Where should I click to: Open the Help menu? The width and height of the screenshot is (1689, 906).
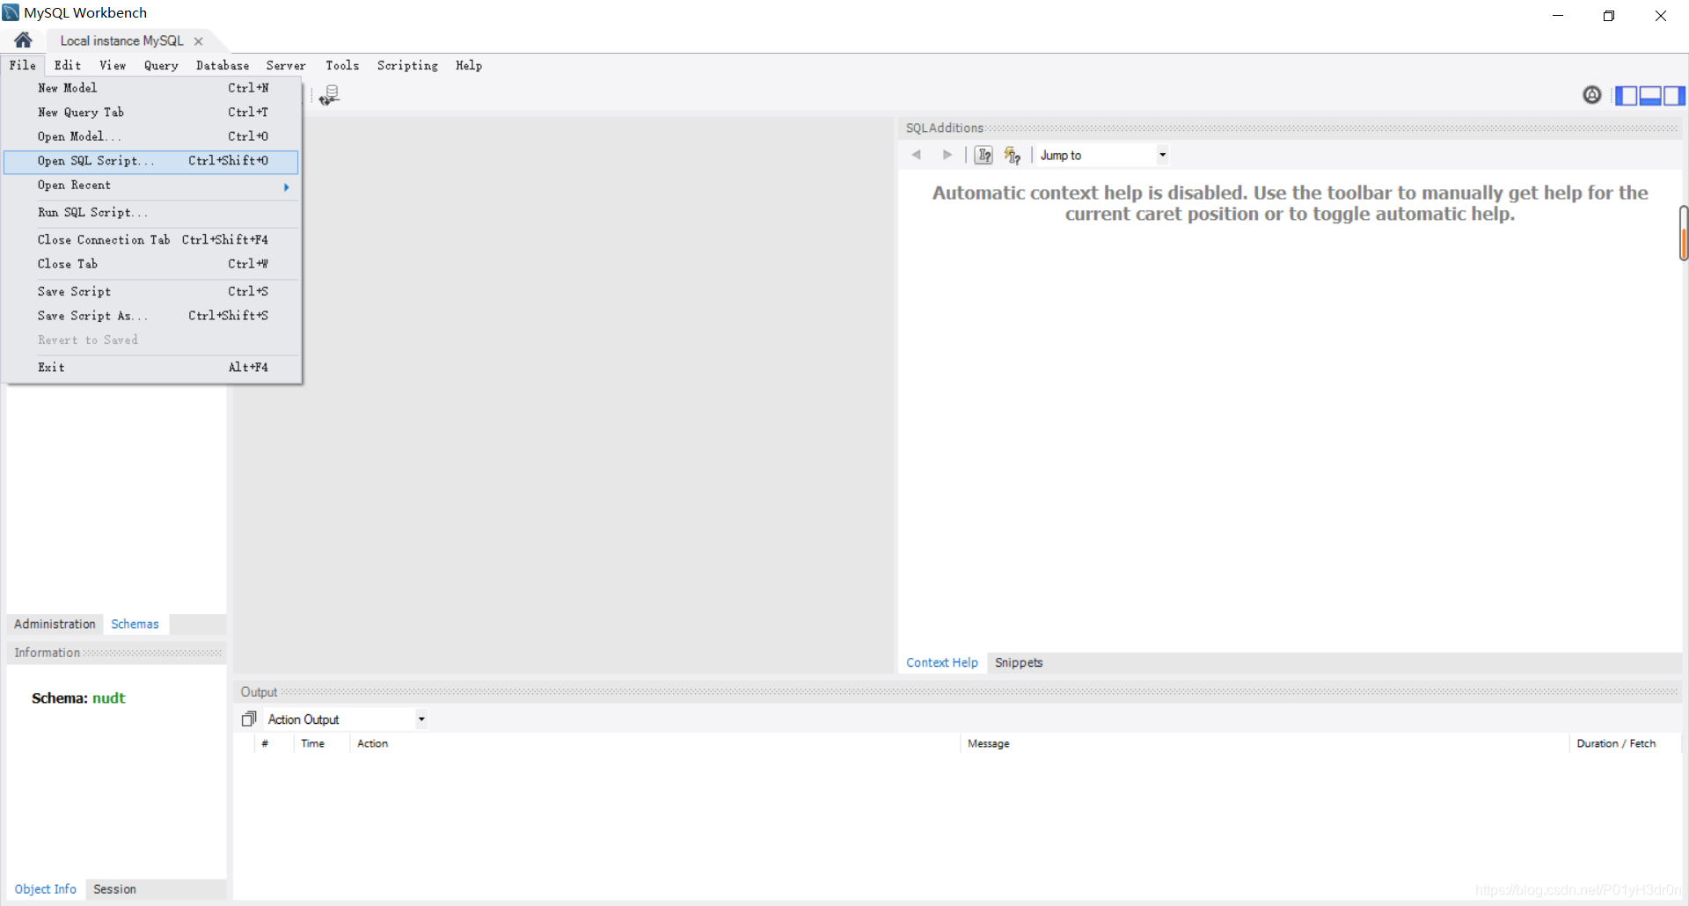pyautogui.click(x=469, y=65)
